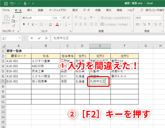The height and width of the screenshot is (128, 165).
Task: Open Quick Access Toolbar customize arrow
Action: pos(33,4)
